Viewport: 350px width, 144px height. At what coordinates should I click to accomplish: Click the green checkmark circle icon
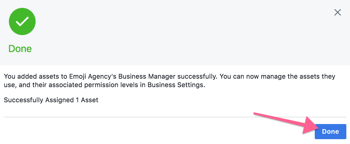tap(22, 21)
